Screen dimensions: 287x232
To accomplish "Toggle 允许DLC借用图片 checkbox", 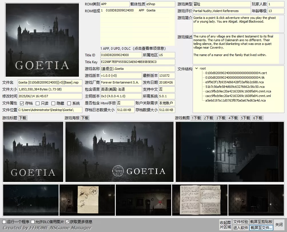I will (33, 222).
